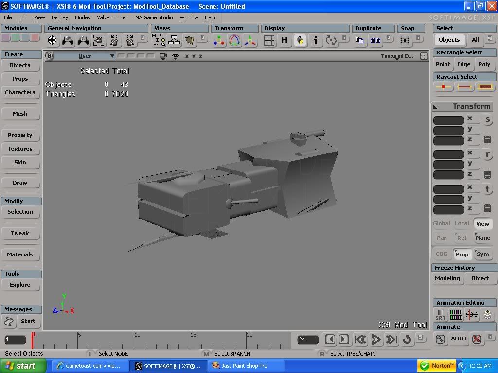Activate the rotate transform tool icon

coord(235,40)
